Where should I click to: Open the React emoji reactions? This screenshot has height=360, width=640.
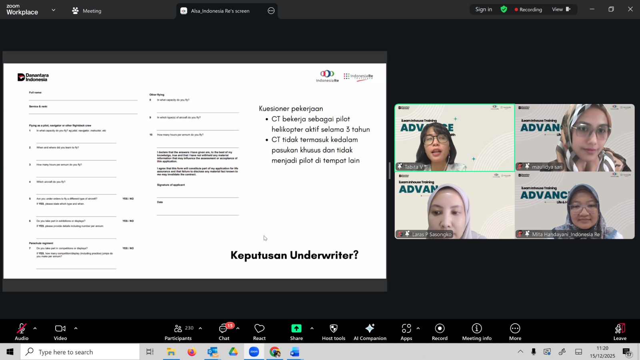tap(259, 332)
